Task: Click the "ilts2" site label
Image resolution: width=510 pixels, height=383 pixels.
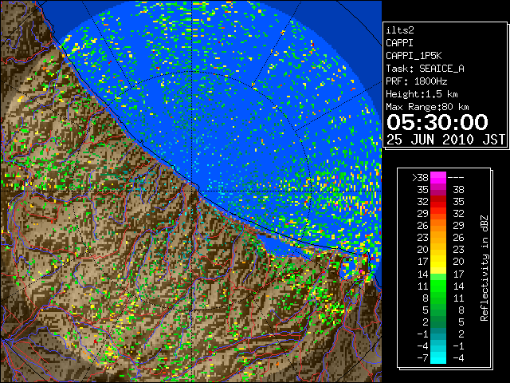Action: [400, 30]
